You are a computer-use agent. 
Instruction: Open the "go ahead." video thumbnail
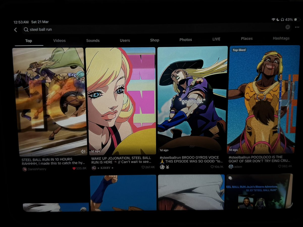pos(192,100)
